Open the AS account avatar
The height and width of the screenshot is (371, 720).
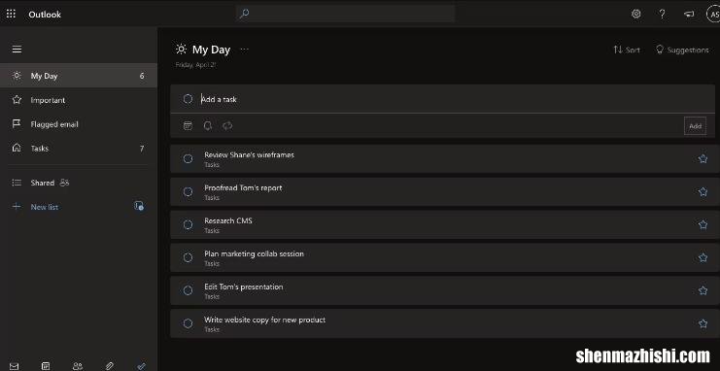(713, 14)
